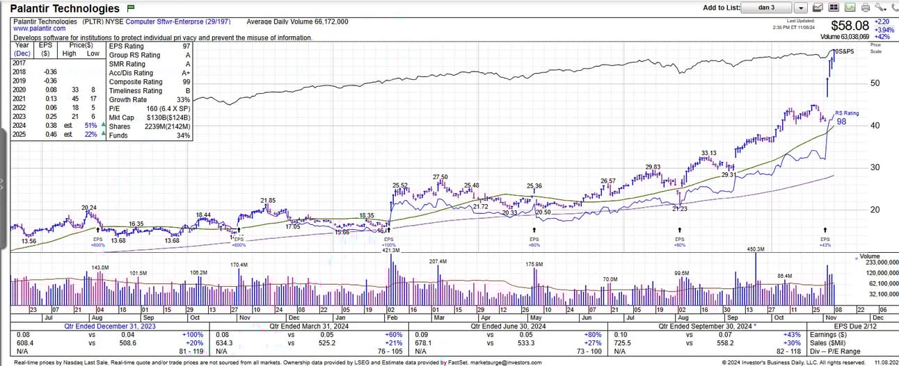The image size is (899, 366).
Task: Select the August EPS +600% marker
Action: click(x=97, y=238)
